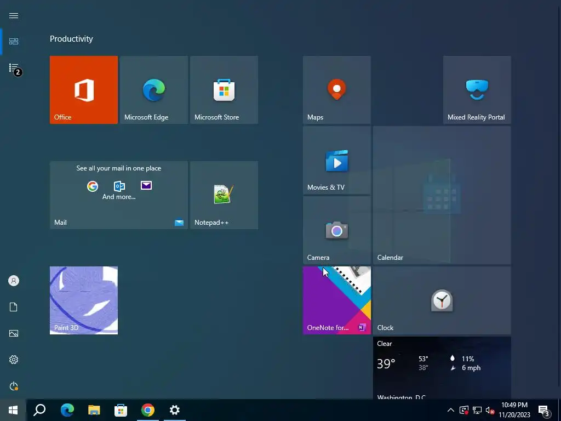
Task: Show hidden system tray icons
Action: 451,410
